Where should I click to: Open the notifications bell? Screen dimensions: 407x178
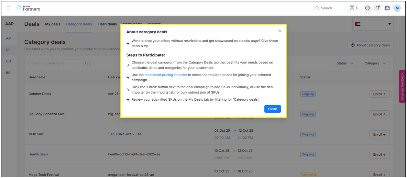pyautogui.click(x=377, y=8)
